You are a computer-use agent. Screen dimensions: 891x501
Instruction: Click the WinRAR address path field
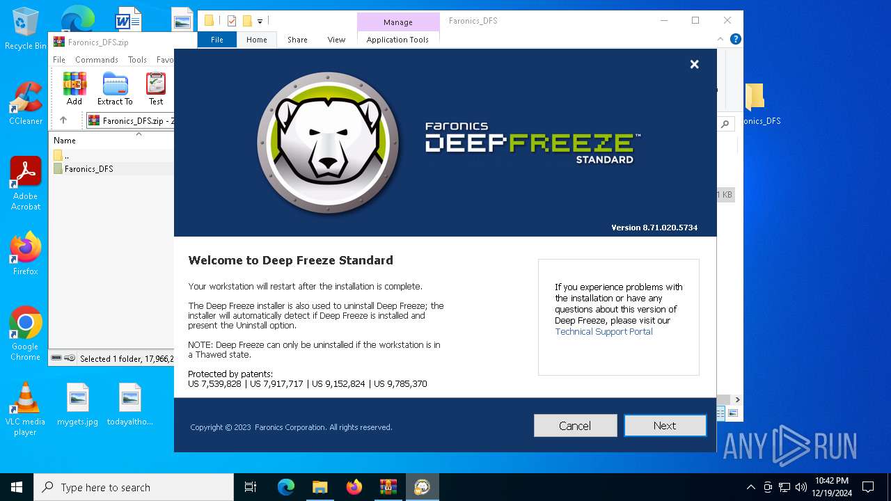click(130, 120)
